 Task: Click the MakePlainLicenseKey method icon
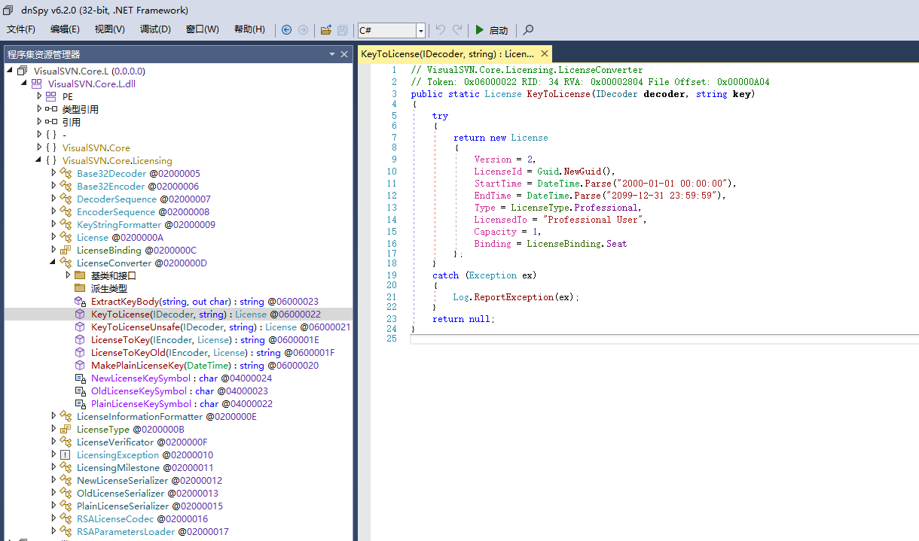[x=79, y=365]
